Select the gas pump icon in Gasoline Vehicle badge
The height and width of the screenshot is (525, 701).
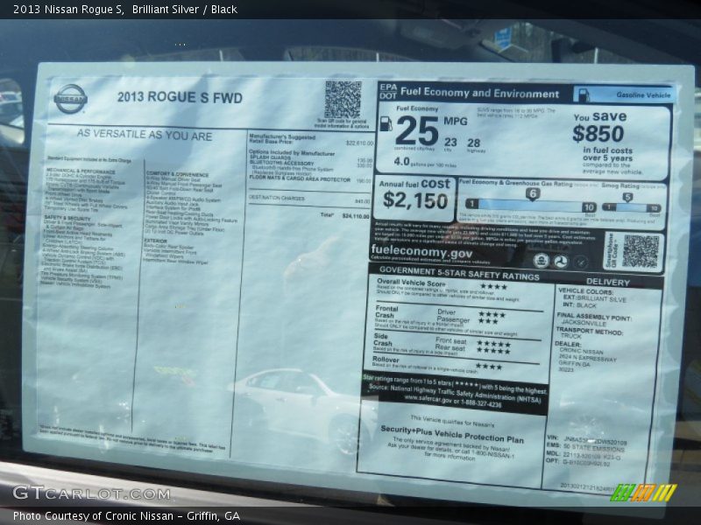coord(583,94)
